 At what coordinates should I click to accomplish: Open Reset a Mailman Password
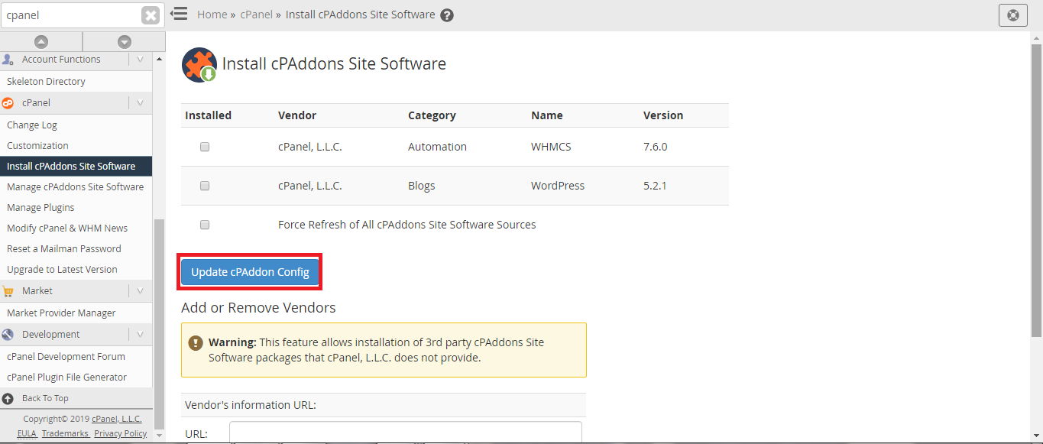pos(64,248)
